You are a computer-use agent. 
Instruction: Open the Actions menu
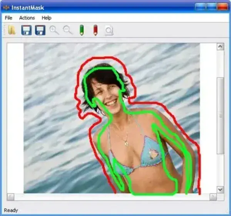pyautogui.click(x=27, y=18)
